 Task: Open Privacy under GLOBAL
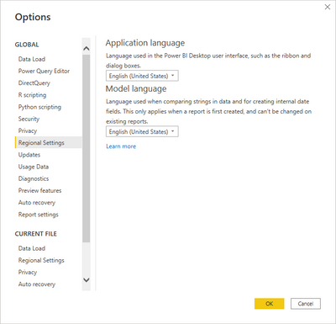tap(28, 131)
